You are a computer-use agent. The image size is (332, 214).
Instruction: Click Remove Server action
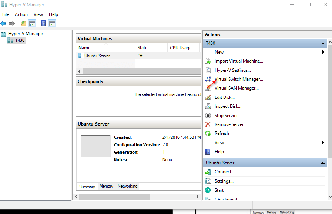(x=229, y=124)
